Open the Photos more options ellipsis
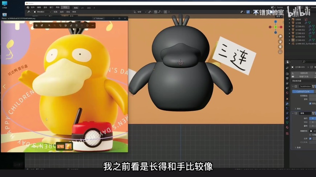The image size is (316, 177). [x=93, y=25]
